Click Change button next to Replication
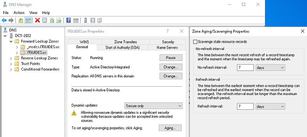This screenshot has height=137, width=307. point(171,76)
